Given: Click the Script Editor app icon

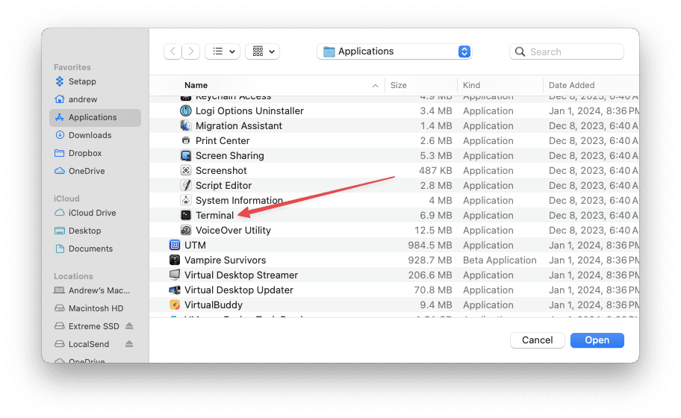Looking at the screenshot, I should [x=185, y=185].
